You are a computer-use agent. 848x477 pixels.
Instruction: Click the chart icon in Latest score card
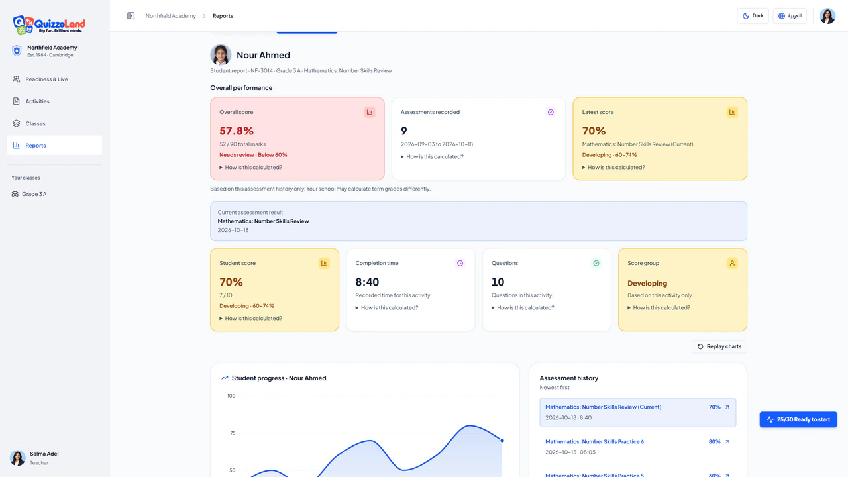click(x=732, y=112)
